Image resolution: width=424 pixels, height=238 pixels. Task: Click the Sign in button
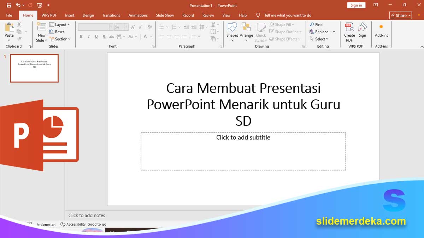pyautogui.click(x=356, y=5)
